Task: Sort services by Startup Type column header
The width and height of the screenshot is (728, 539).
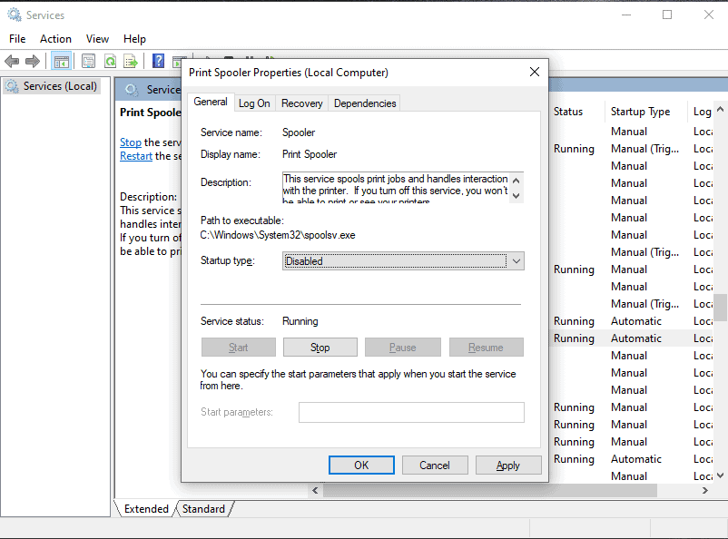Action: (x=640, y=112)
